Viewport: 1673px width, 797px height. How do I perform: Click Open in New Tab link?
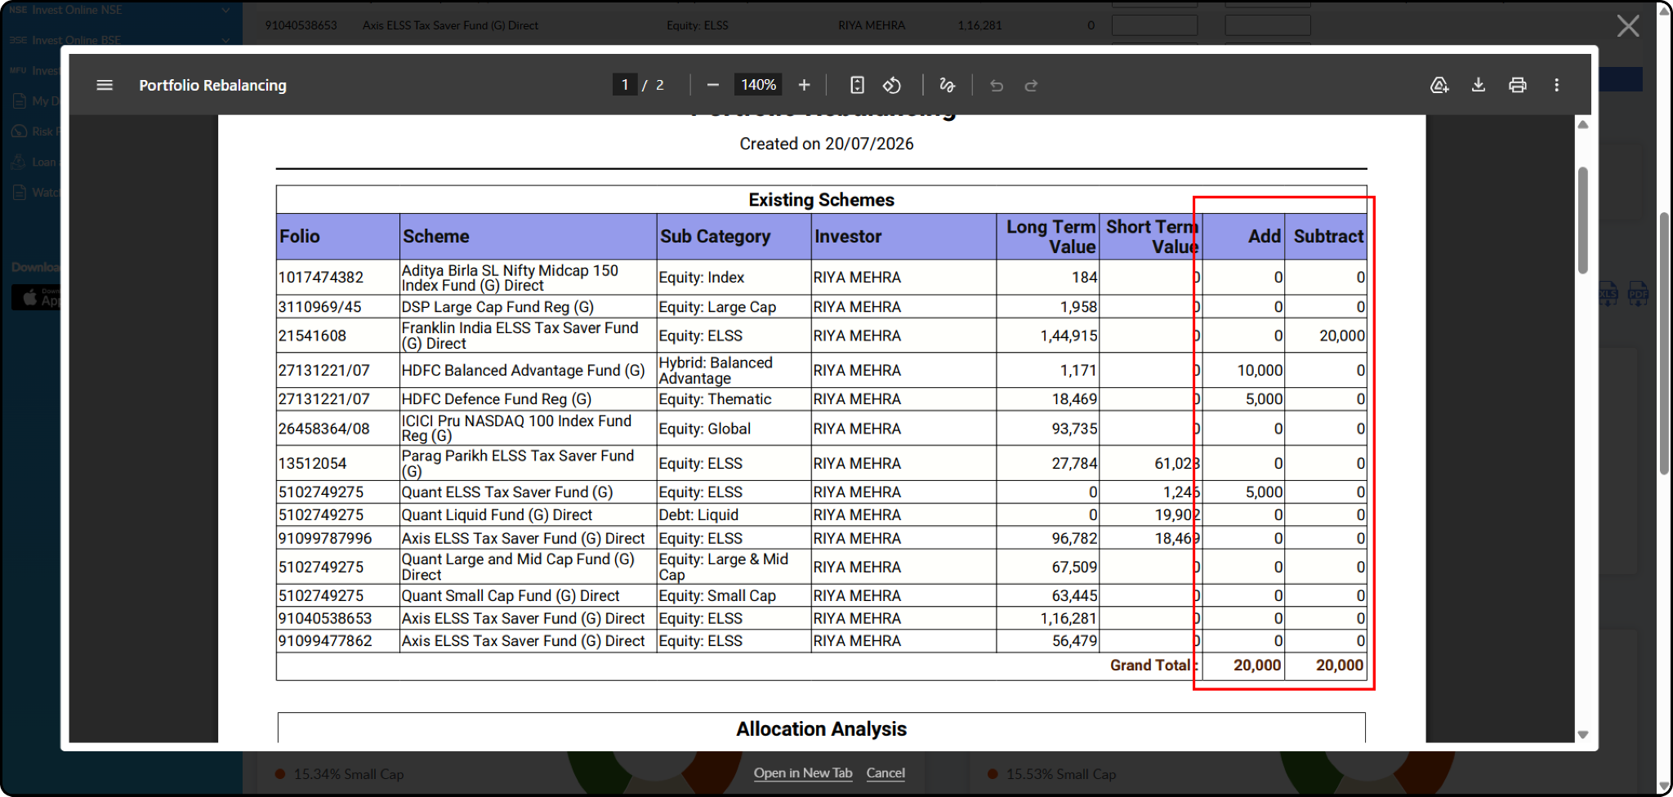(x=803, y=773)
